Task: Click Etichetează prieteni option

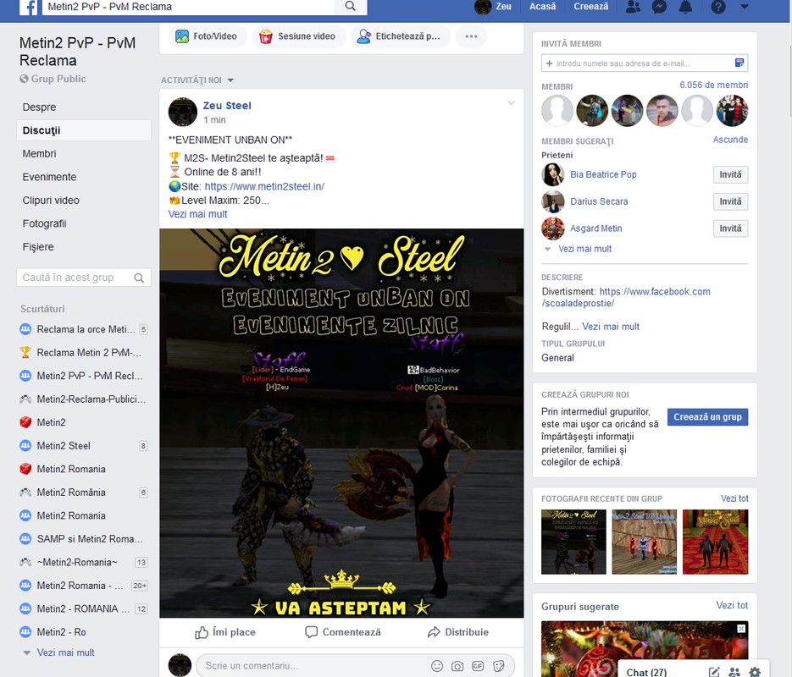Action: pos(399,36)
